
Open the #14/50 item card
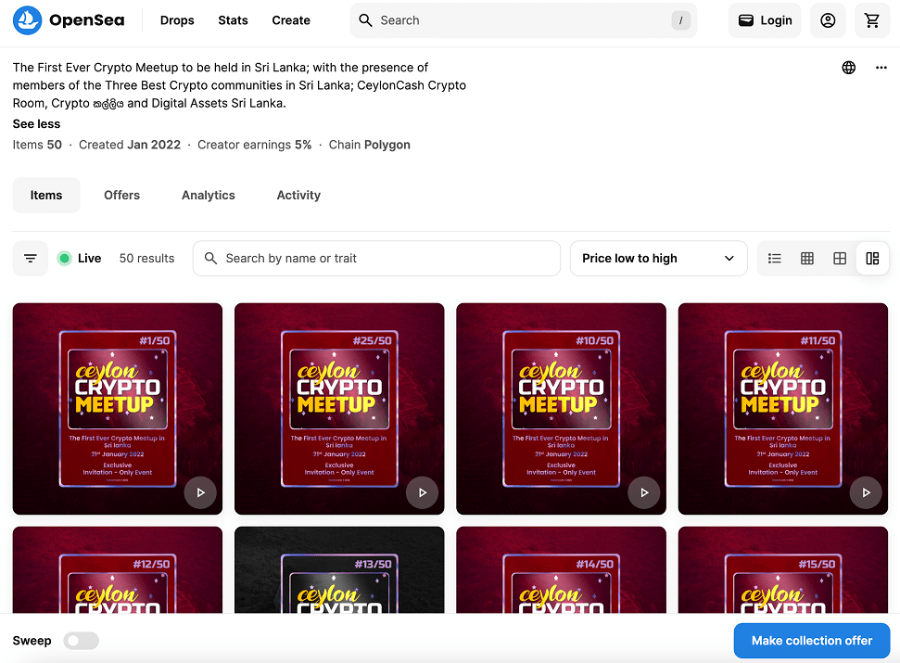tap(561, 569)
